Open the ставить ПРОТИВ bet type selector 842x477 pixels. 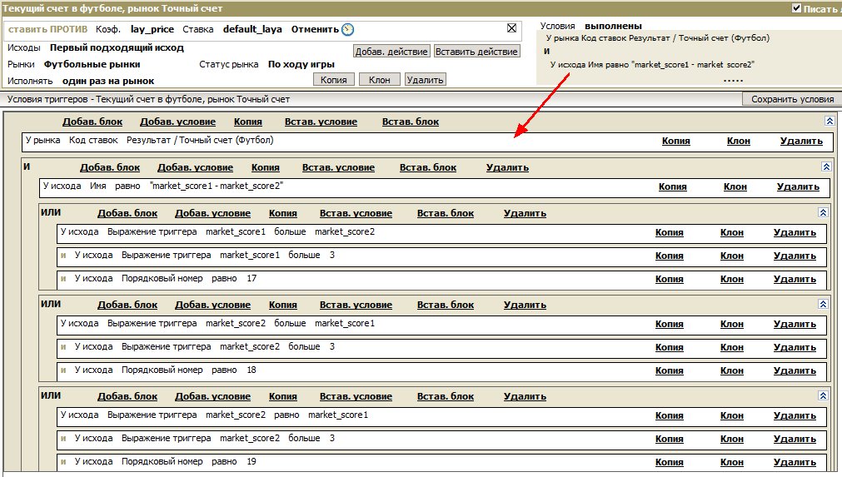[47, 29]
